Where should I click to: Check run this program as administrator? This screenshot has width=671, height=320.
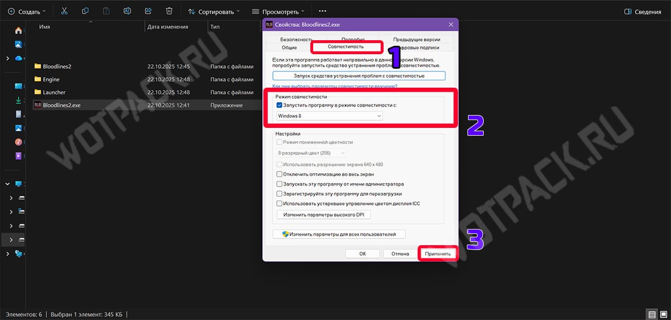[280, 184]
